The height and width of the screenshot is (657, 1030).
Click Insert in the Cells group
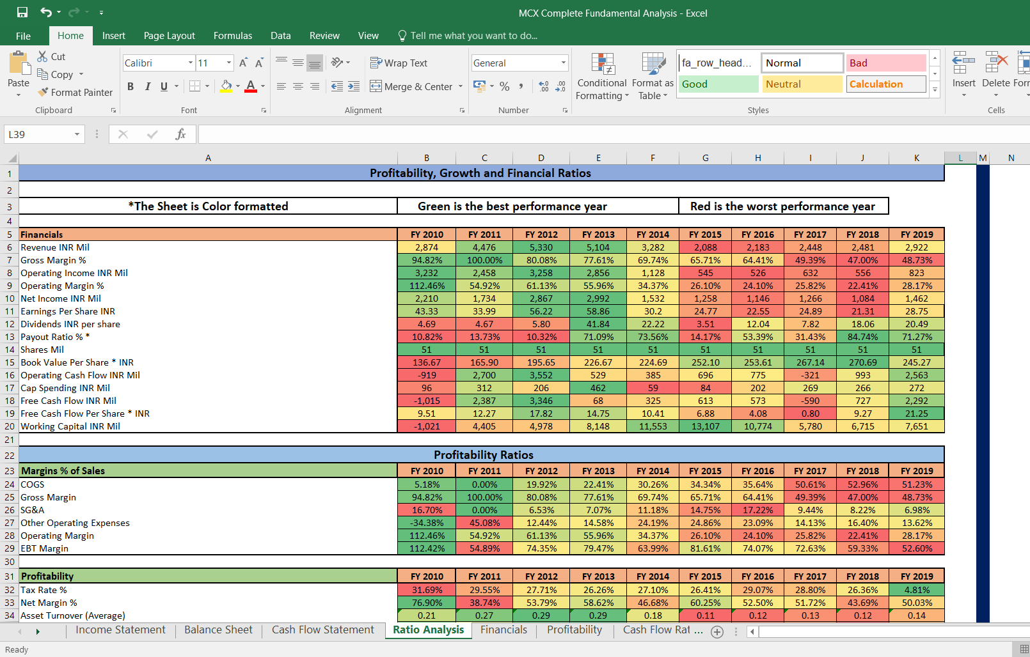[x=963, y=74]
